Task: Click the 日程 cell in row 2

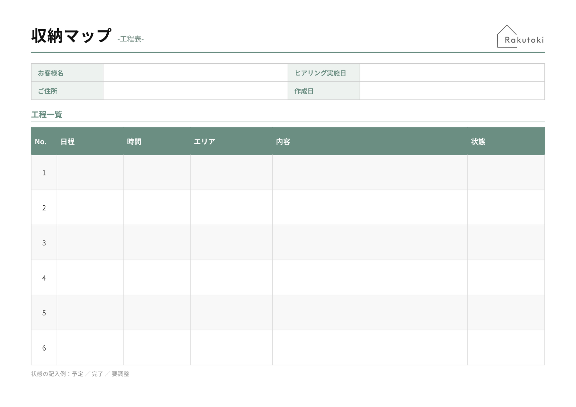Action: (x=90, y=207)
